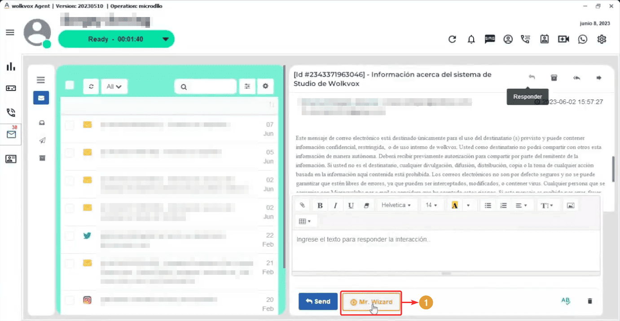Click the Send button
620x321 pixels.
click(318, 301)
